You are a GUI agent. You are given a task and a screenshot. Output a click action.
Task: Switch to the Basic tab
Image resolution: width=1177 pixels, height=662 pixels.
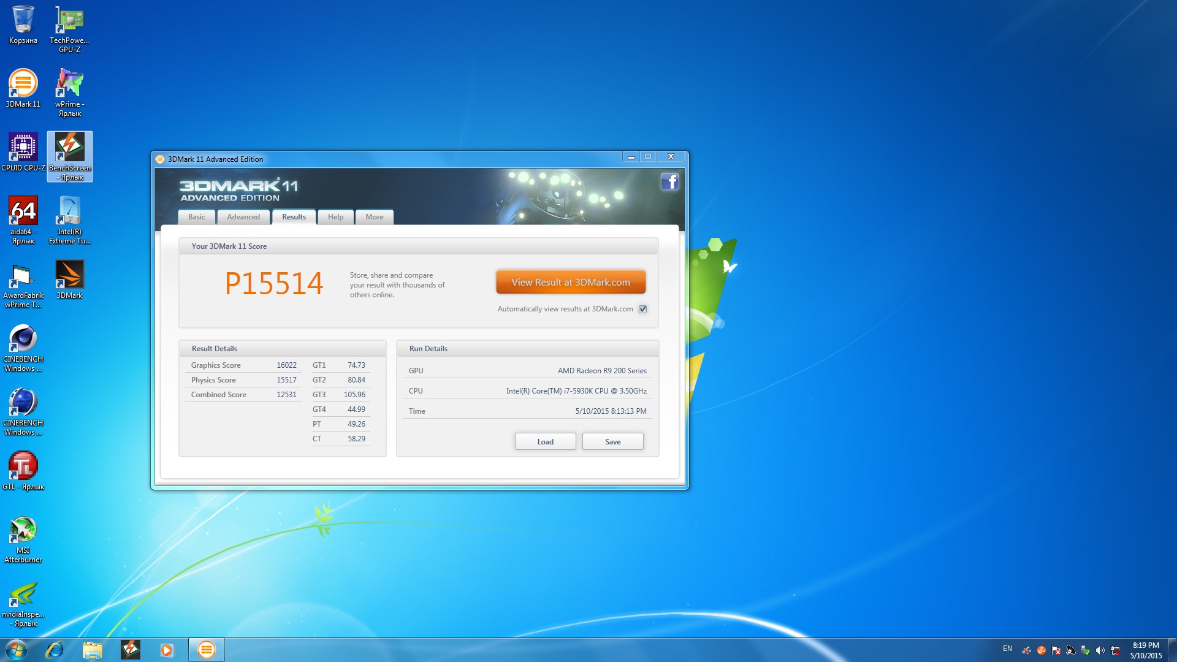196,217
